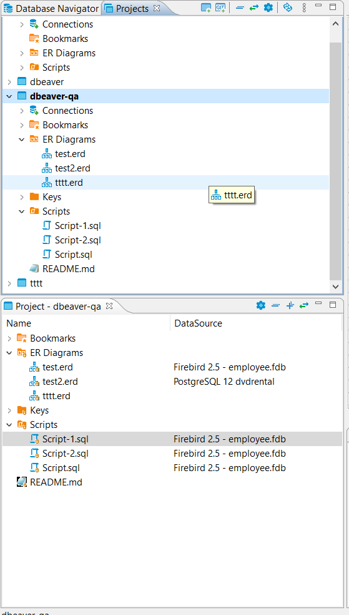349x615 pixels.
Task: Expand Connections under dbeaver-qa
Action: pyautogui.click(x=22, y=111)
